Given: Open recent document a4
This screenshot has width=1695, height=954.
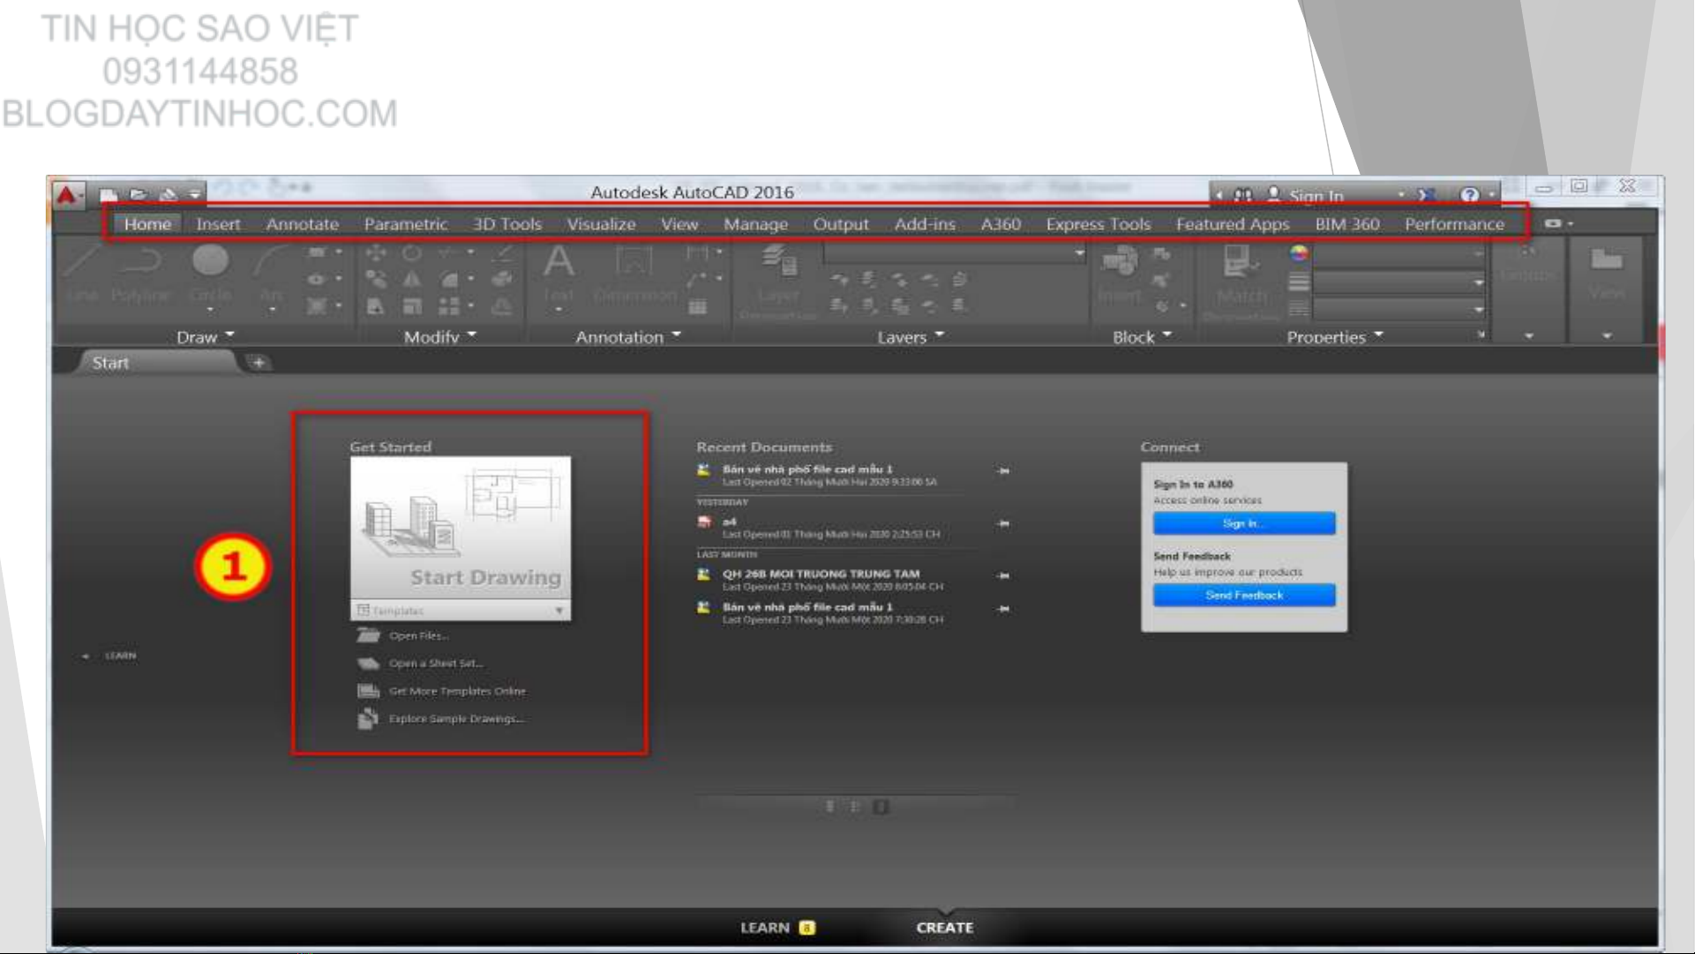Looking at the screenshot, I should (729, 522).
